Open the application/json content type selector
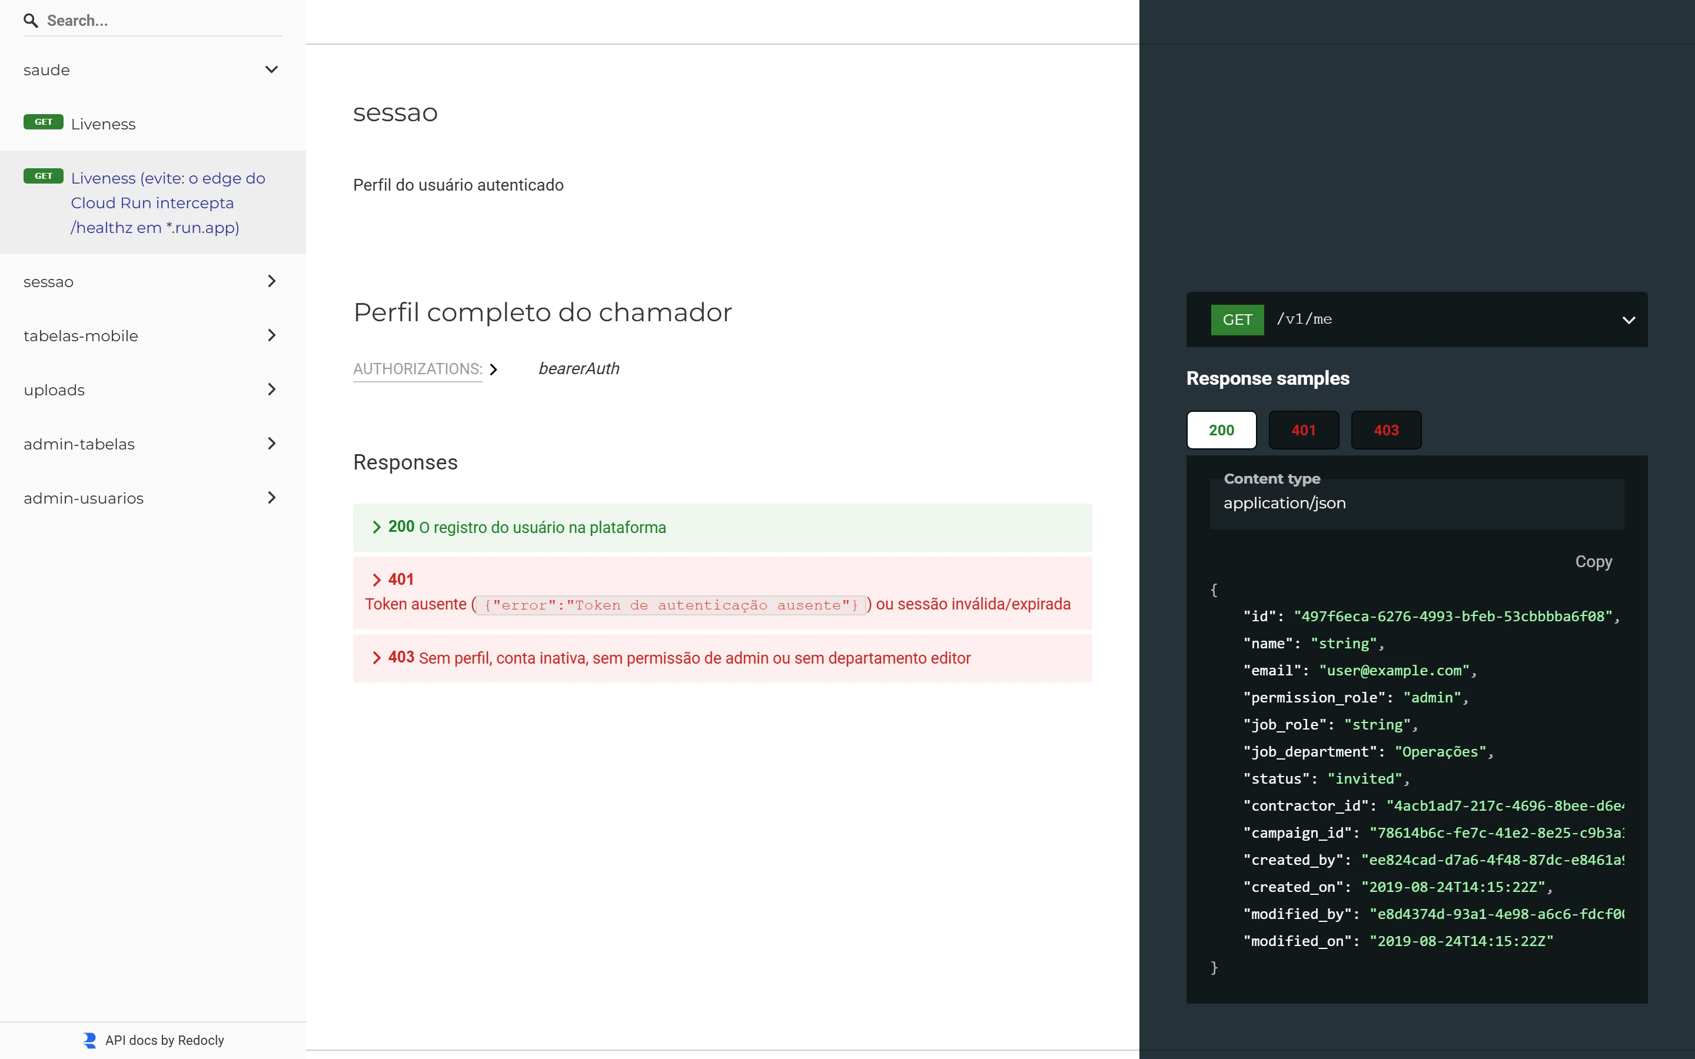 [x=1416, y=504]
